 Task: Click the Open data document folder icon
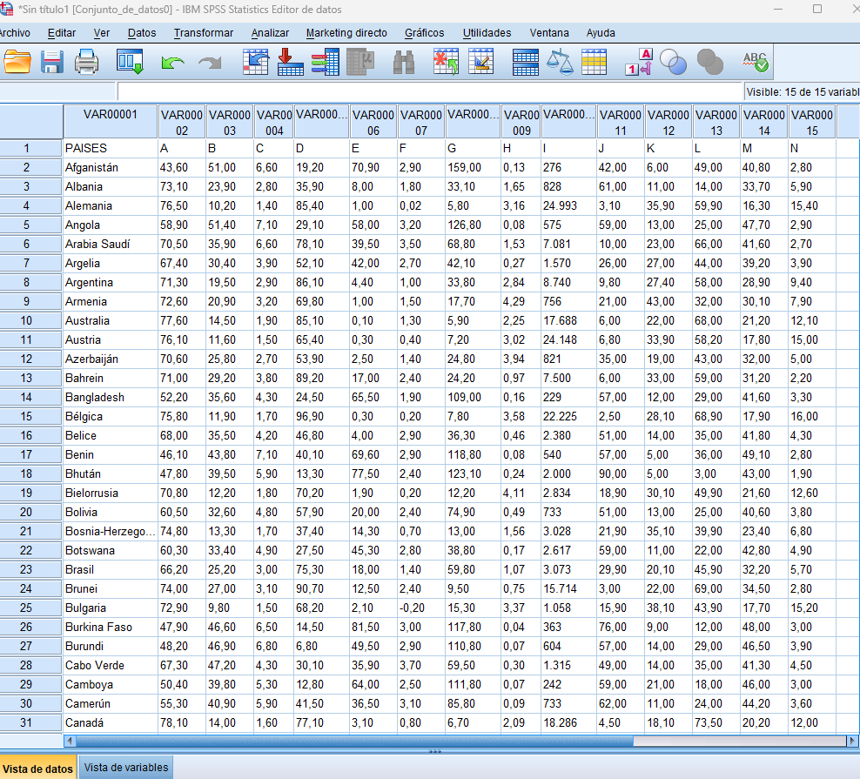[x=17, y=62]
